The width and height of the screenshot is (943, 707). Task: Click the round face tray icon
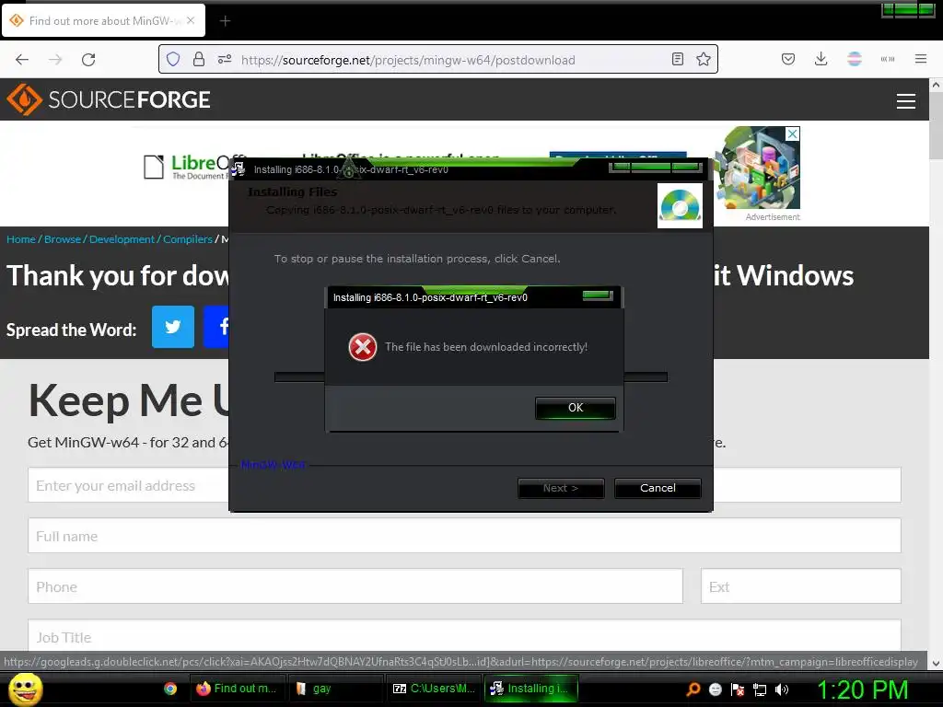715,690
